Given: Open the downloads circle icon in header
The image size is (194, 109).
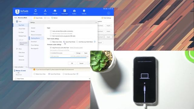Looking at the screenshot, I should coord(109,13).
